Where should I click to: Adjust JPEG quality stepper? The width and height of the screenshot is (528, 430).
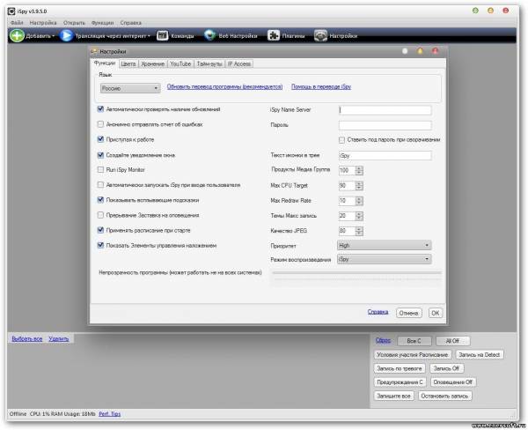(x=359, y=231)
